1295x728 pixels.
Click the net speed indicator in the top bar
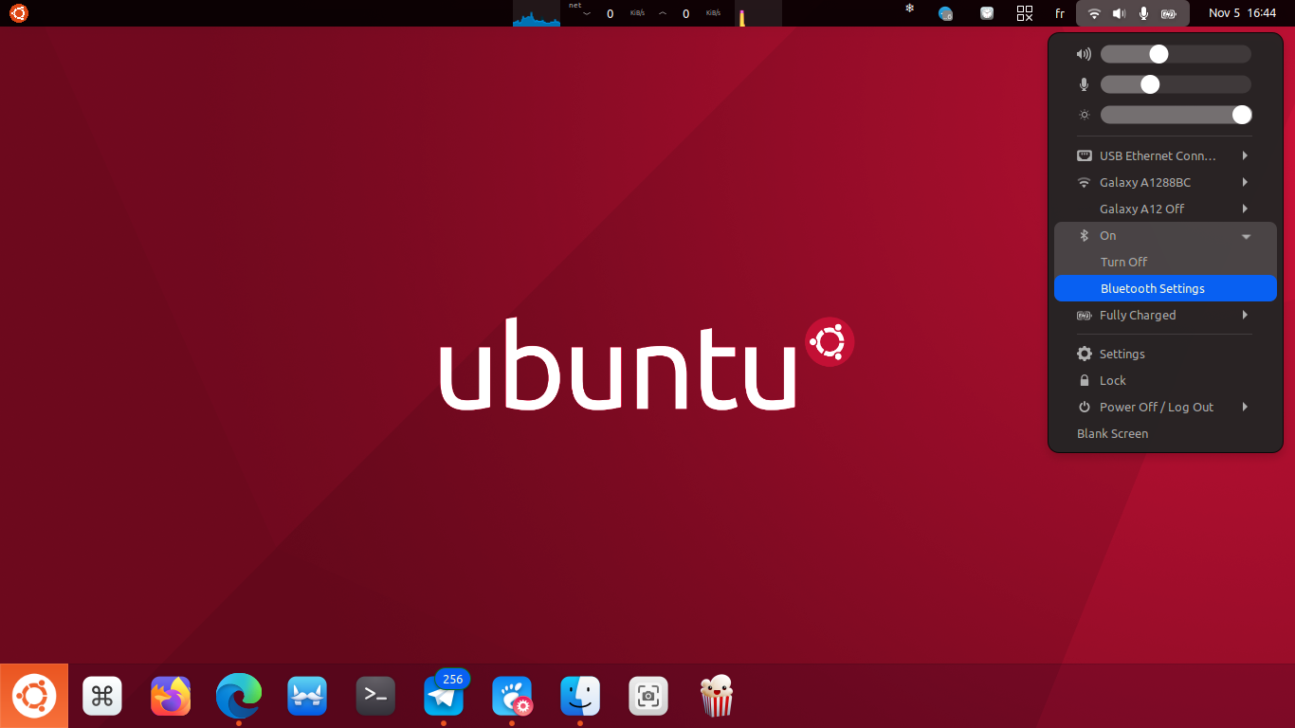647,13
